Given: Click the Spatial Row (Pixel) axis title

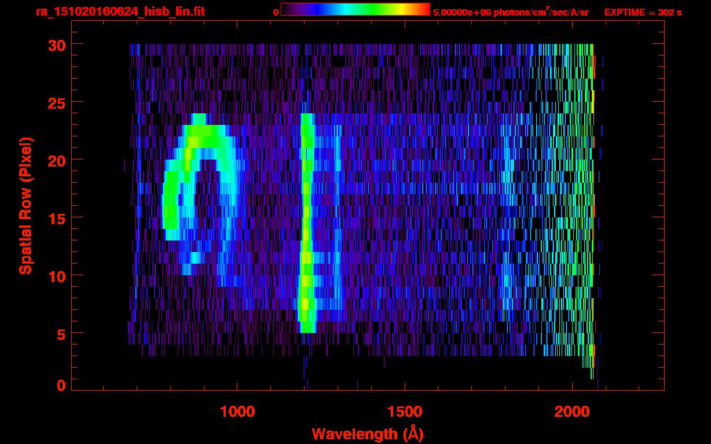Looking at the screenshot, I should (x=26, y=205).
